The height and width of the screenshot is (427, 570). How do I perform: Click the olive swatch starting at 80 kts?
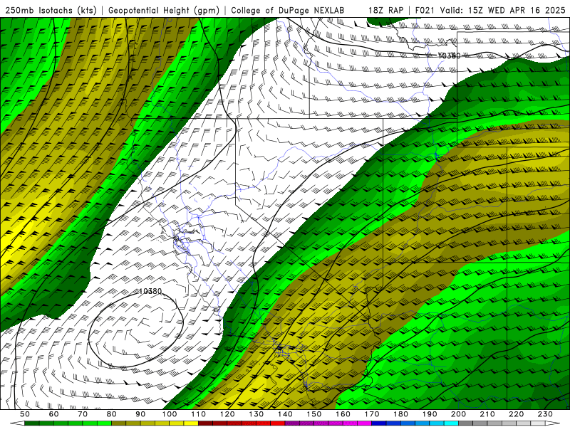point(119,423)
